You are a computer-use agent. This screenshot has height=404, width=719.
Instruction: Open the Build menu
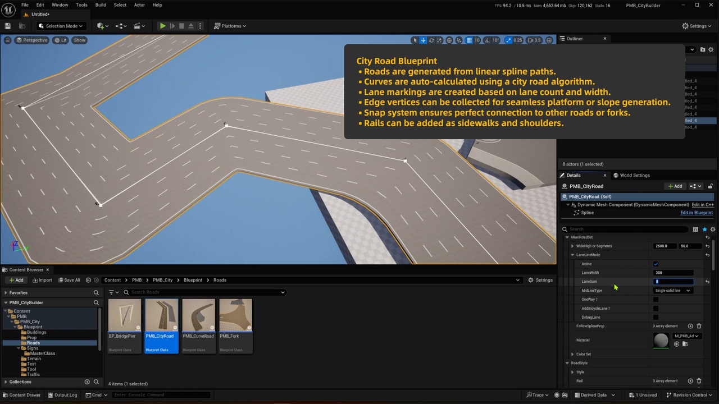point(101,5)
